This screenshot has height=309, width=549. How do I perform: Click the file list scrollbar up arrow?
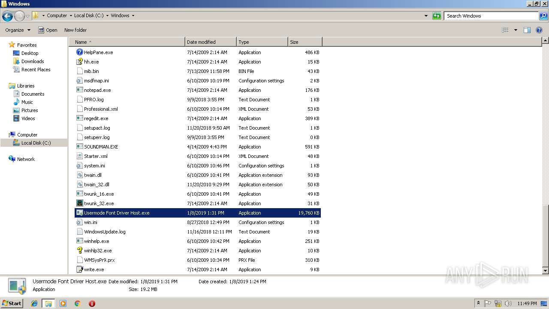click(x=545, y=41)
